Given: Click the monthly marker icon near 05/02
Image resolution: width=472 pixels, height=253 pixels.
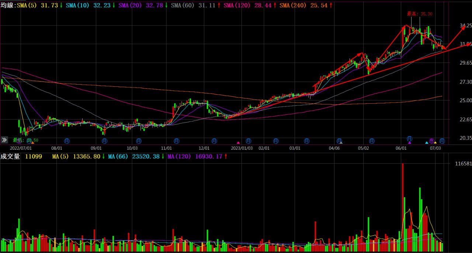Looking at the screenshot, I should pos(372,140).
